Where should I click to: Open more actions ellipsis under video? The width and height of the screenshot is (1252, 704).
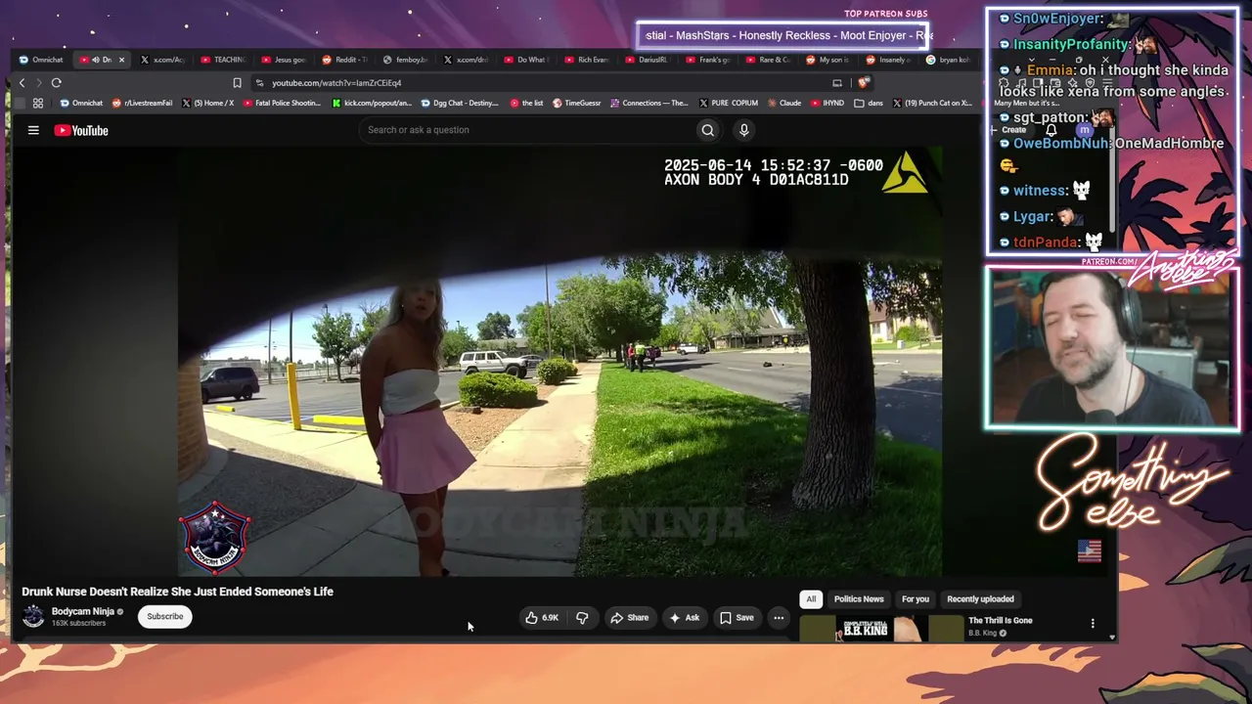pyautogui.click(x=779, y=618)
